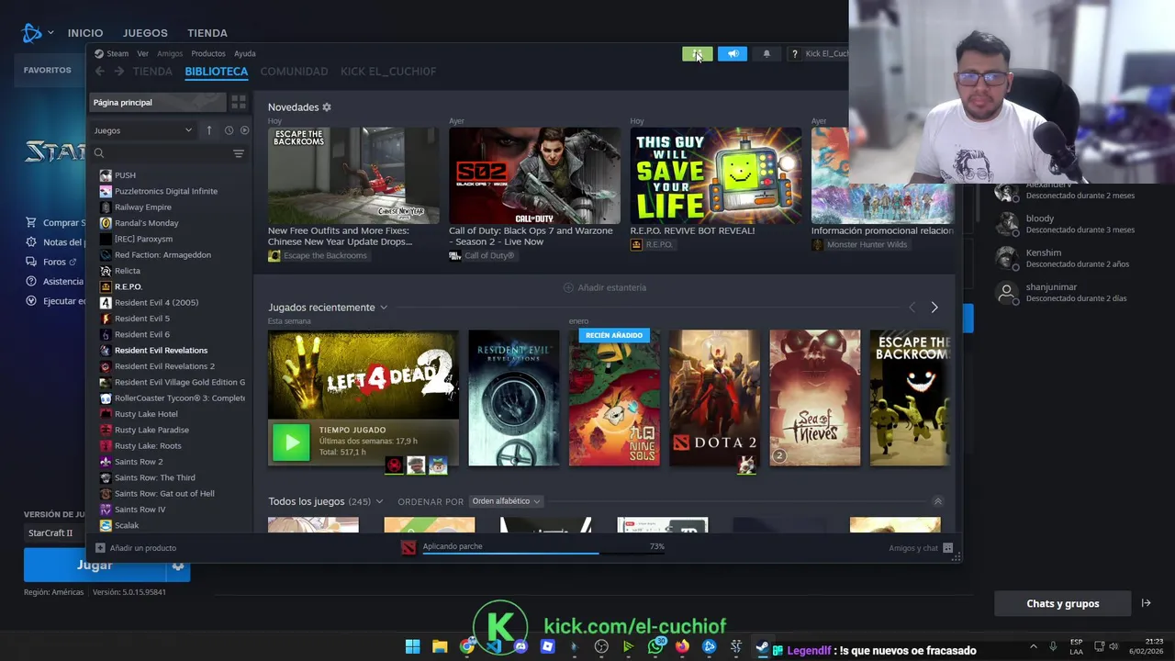
Task: Open friend Kenshim in Battle.net list
Action: click(x=1065, y=258)
